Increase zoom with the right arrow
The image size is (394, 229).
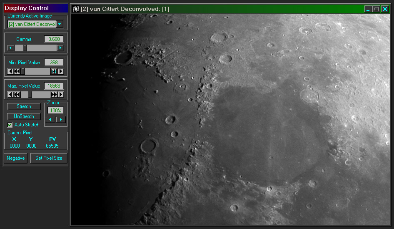tap(61, 120)
